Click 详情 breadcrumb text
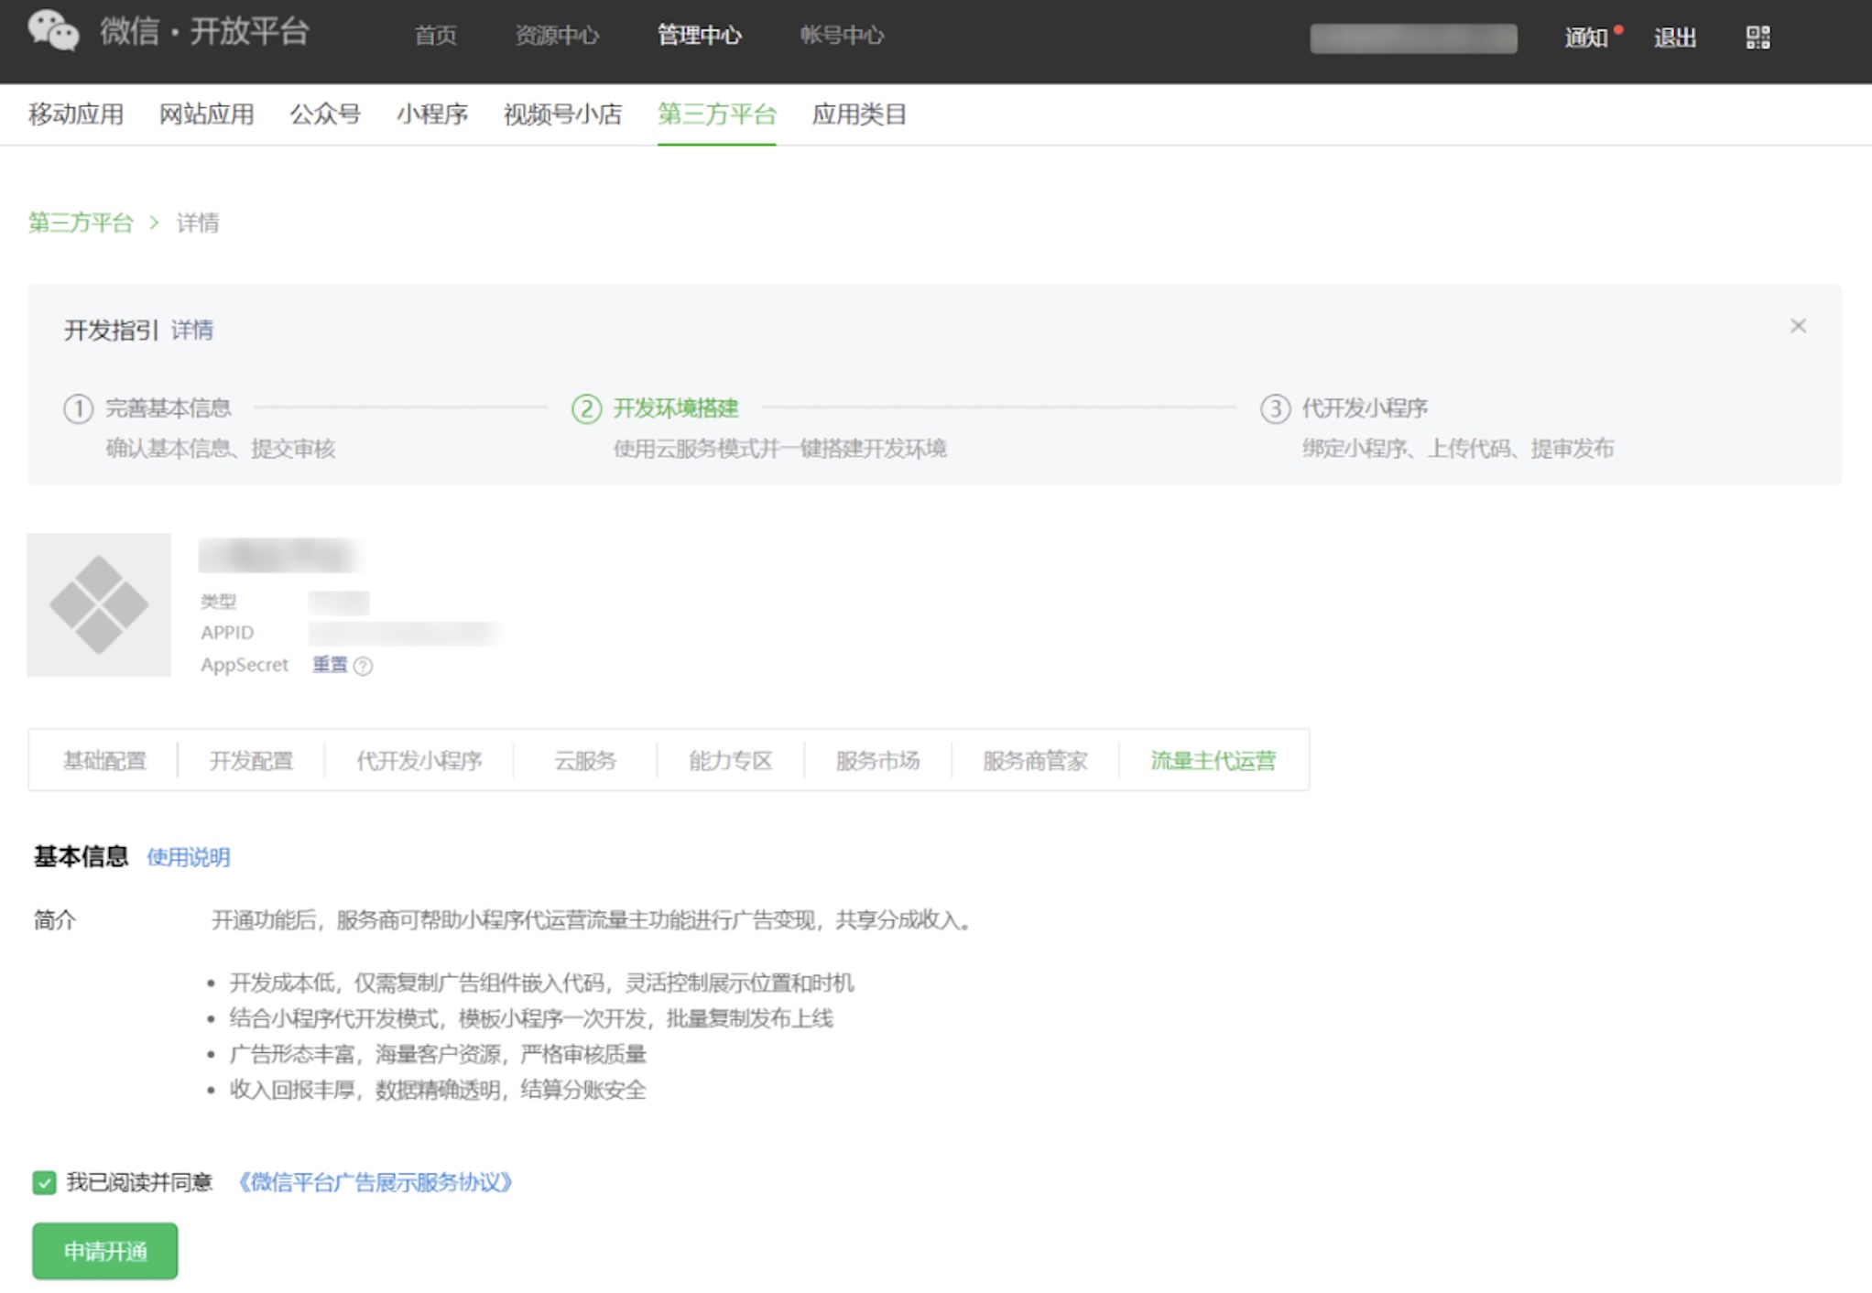1872x1293 pixels. click(x=198, y=223)
